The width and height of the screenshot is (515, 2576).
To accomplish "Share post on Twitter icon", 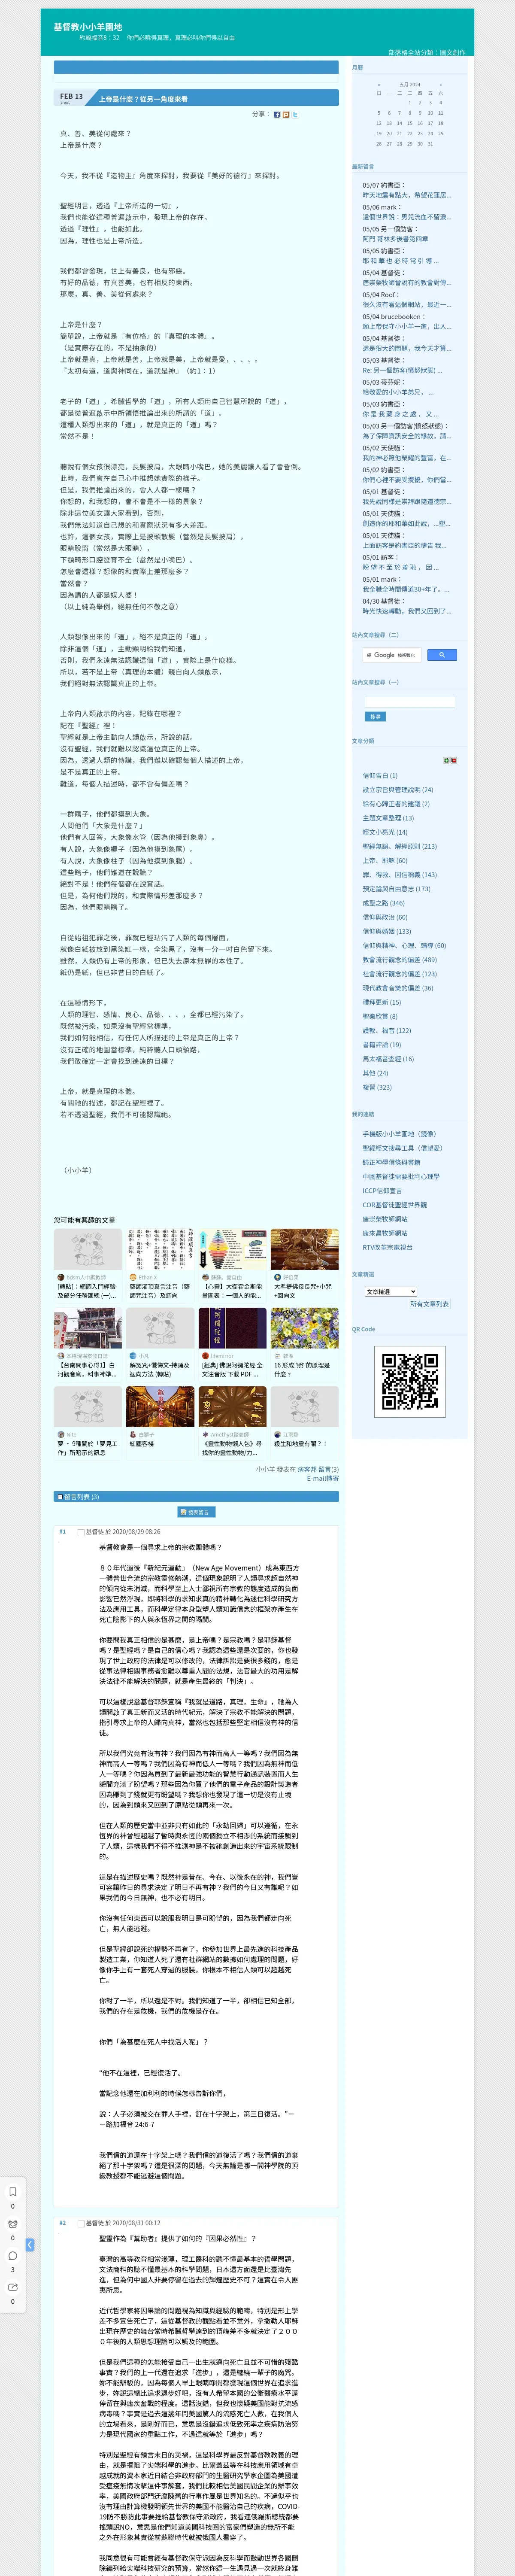I will click(x=295, y=114).
